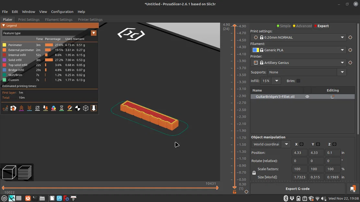Select Simple mode

(284, 26)
